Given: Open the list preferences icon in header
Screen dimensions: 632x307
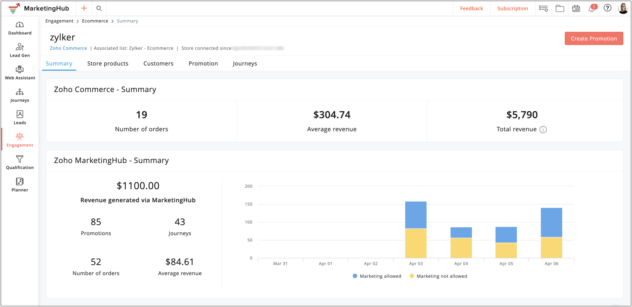Looking at the screenshot, I should click(x=544, y=8).
